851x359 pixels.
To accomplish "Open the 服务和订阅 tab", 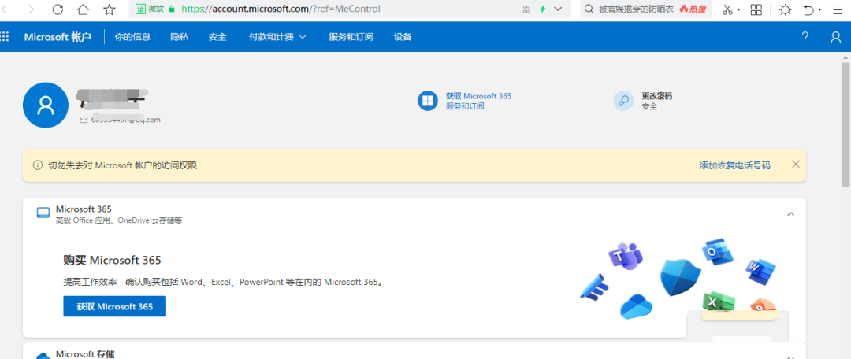I will click(351, 37).
